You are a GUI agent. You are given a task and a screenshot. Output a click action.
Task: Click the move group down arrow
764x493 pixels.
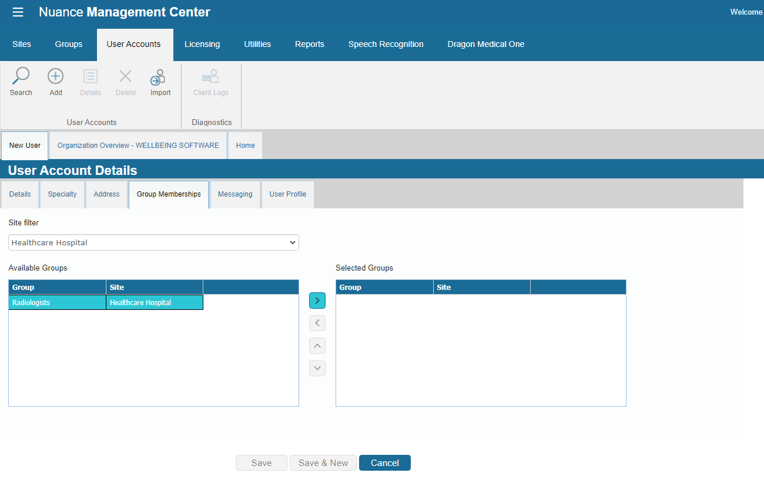(x=317, y=368)
